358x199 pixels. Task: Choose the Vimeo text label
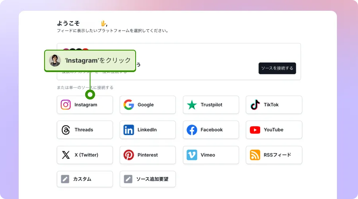pyautogui.click(x=208, y=155)
